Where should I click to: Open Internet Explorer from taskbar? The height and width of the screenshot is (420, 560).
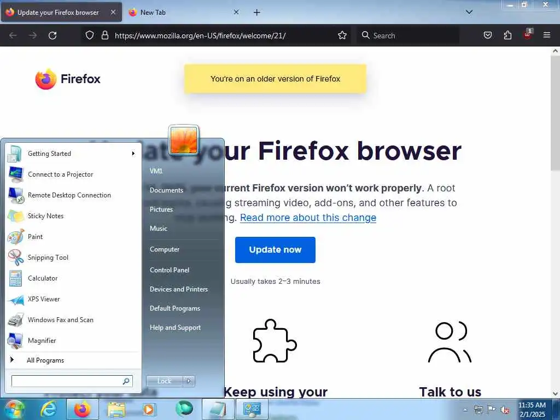[48, 409]
